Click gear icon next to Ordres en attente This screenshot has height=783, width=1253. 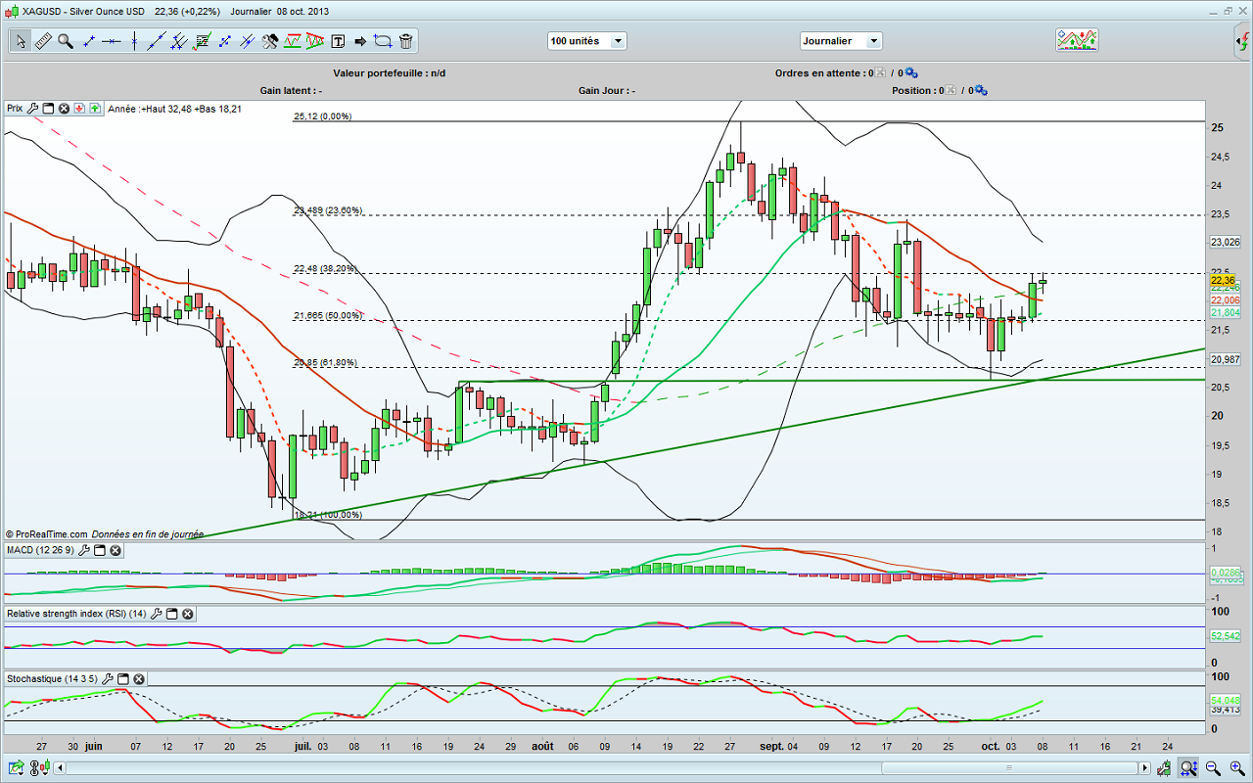coord(911,72)
